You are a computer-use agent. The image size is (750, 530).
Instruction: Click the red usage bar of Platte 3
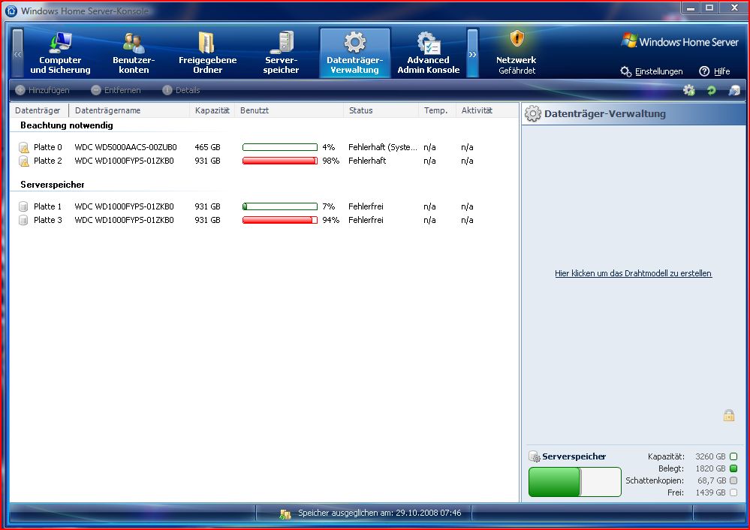pyautogui.click(x=280, y=220)
